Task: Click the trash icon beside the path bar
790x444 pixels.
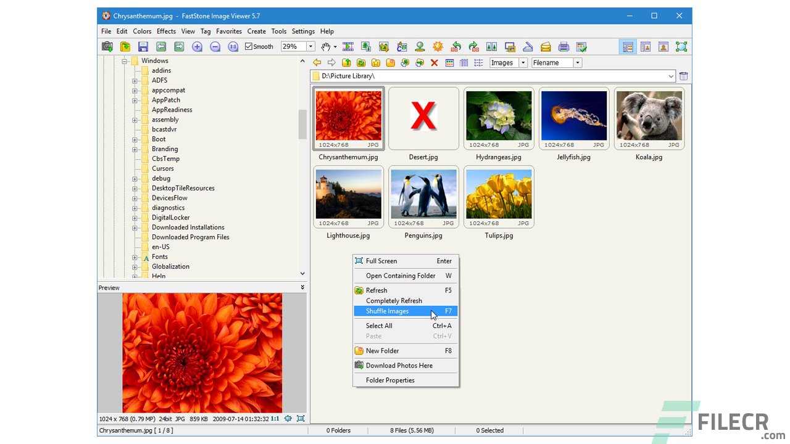Action: 683,76
